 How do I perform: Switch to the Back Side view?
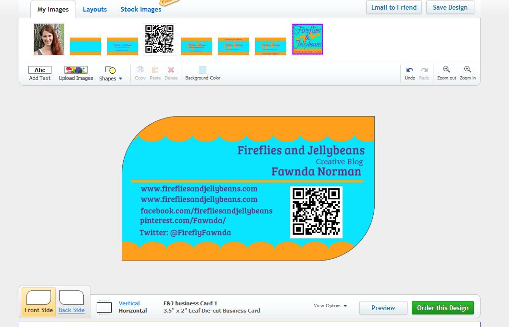coord(72,301)
